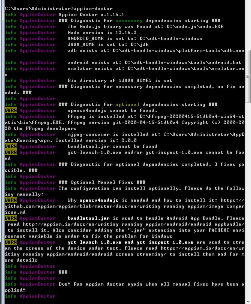The image size is (251, 304).
Task: Click WARN badge beside 'bundletool.jar cannot be found'
Action: pos(11,146)
